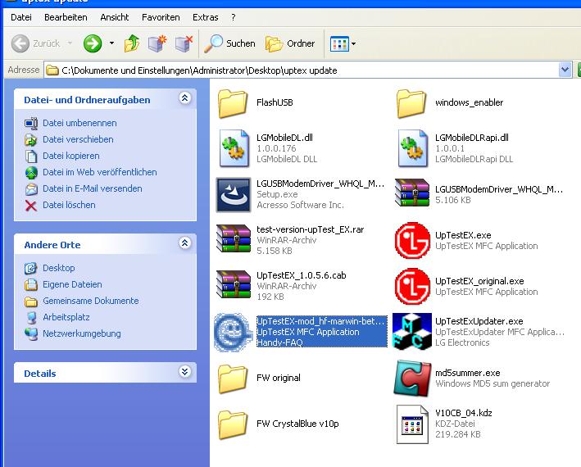Select the LGUSBModemDriver WinRAR archive icon (5.106 KB)
The image size is (581, 467).
(x=412, y=193)
